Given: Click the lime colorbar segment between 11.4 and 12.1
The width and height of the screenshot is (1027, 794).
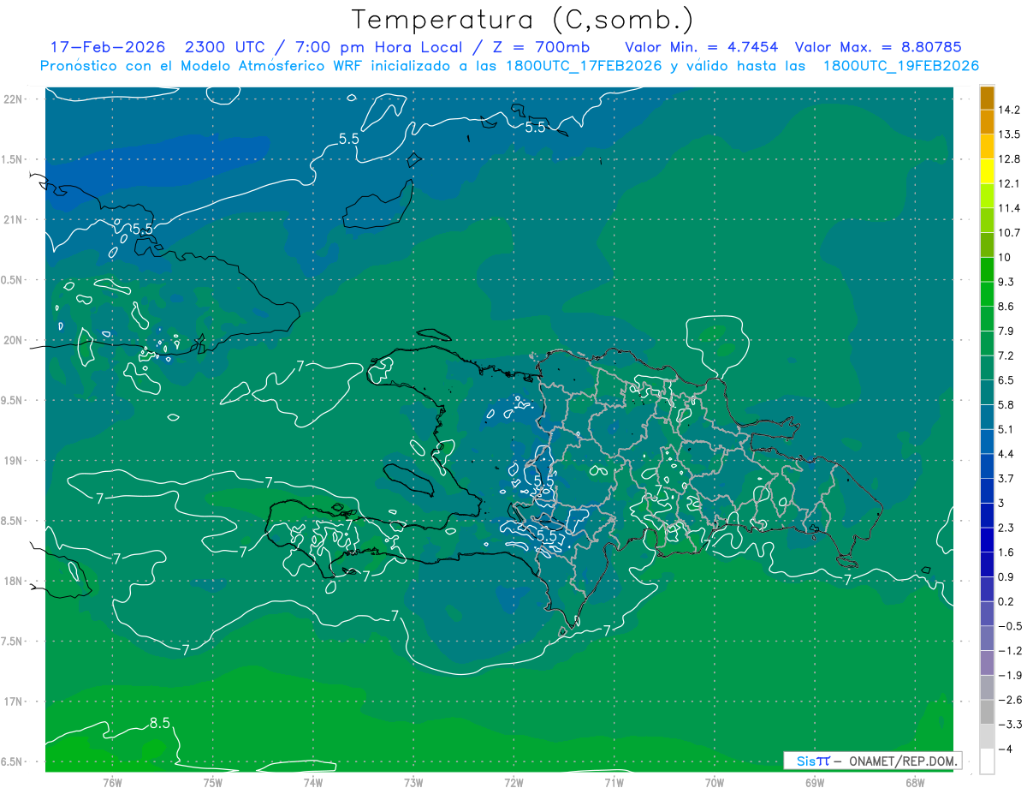Looking at the screenshot, I should [987, 196].
